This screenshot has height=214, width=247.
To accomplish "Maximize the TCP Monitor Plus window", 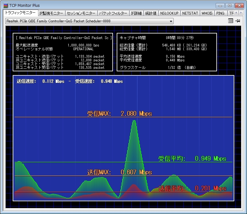I will [229, 5].
